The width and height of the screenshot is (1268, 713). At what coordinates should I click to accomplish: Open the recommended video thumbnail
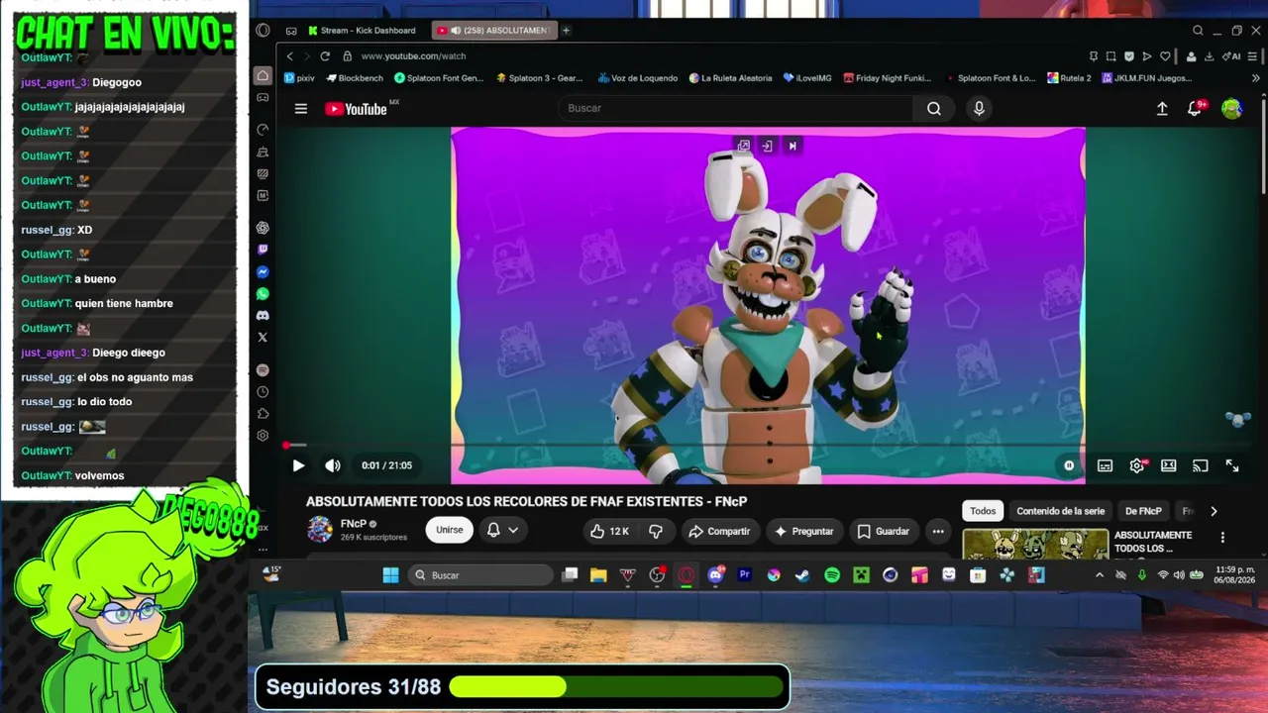pyautogui.click(x=1036, y=544)
